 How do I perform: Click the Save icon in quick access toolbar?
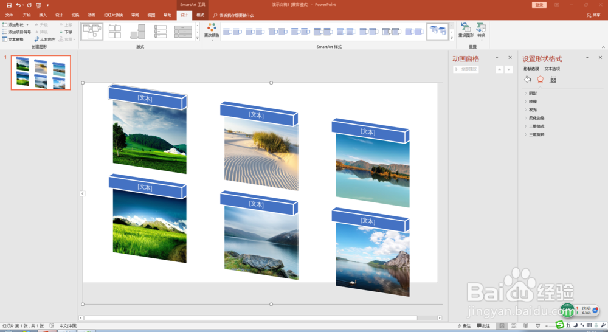(9, 5)
